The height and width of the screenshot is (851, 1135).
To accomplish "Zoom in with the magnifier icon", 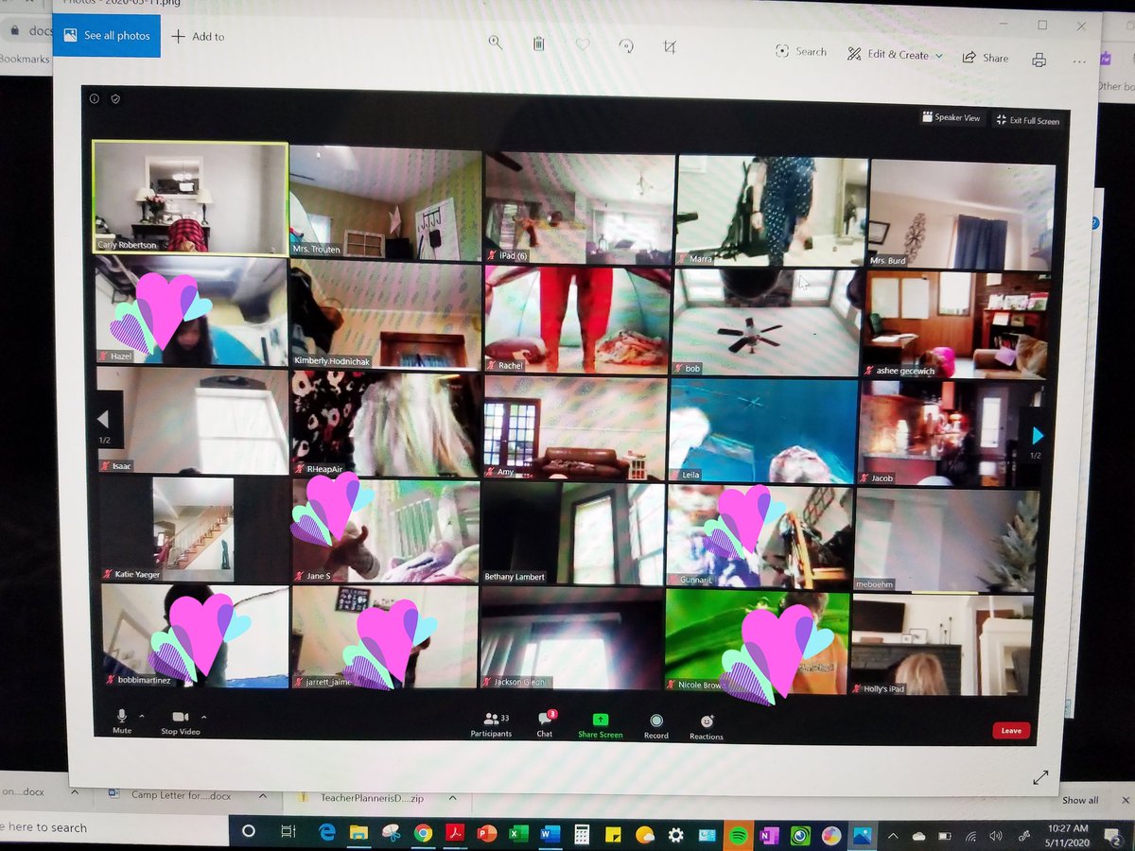I will click(495, 42).
